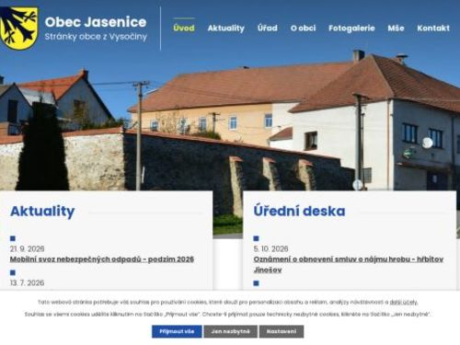The width and height of the screenshot is (460, 345).
Task: Select the O obci menu item
Action: click(x=303, y=28)
